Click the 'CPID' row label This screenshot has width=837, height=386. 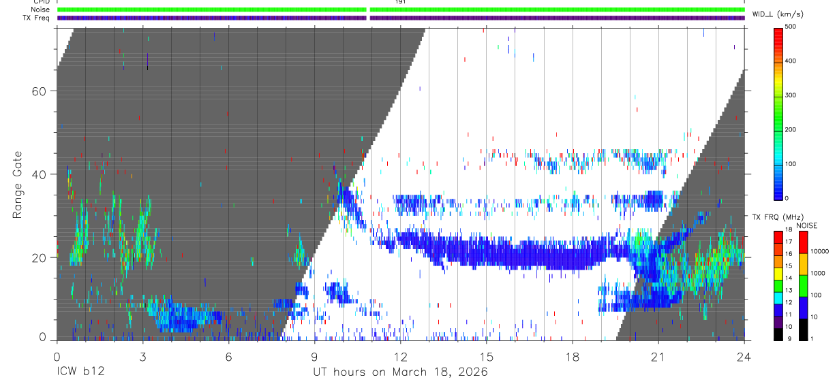(x=41, y=2)
